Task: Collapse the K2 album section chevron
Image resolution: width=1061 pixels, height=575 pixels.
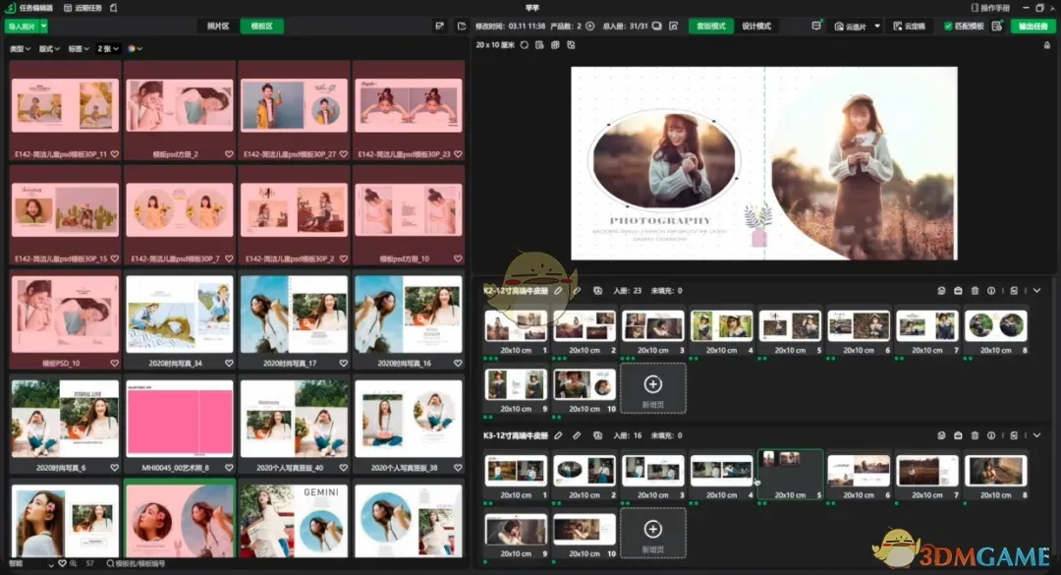Action: click(1036, 291)
